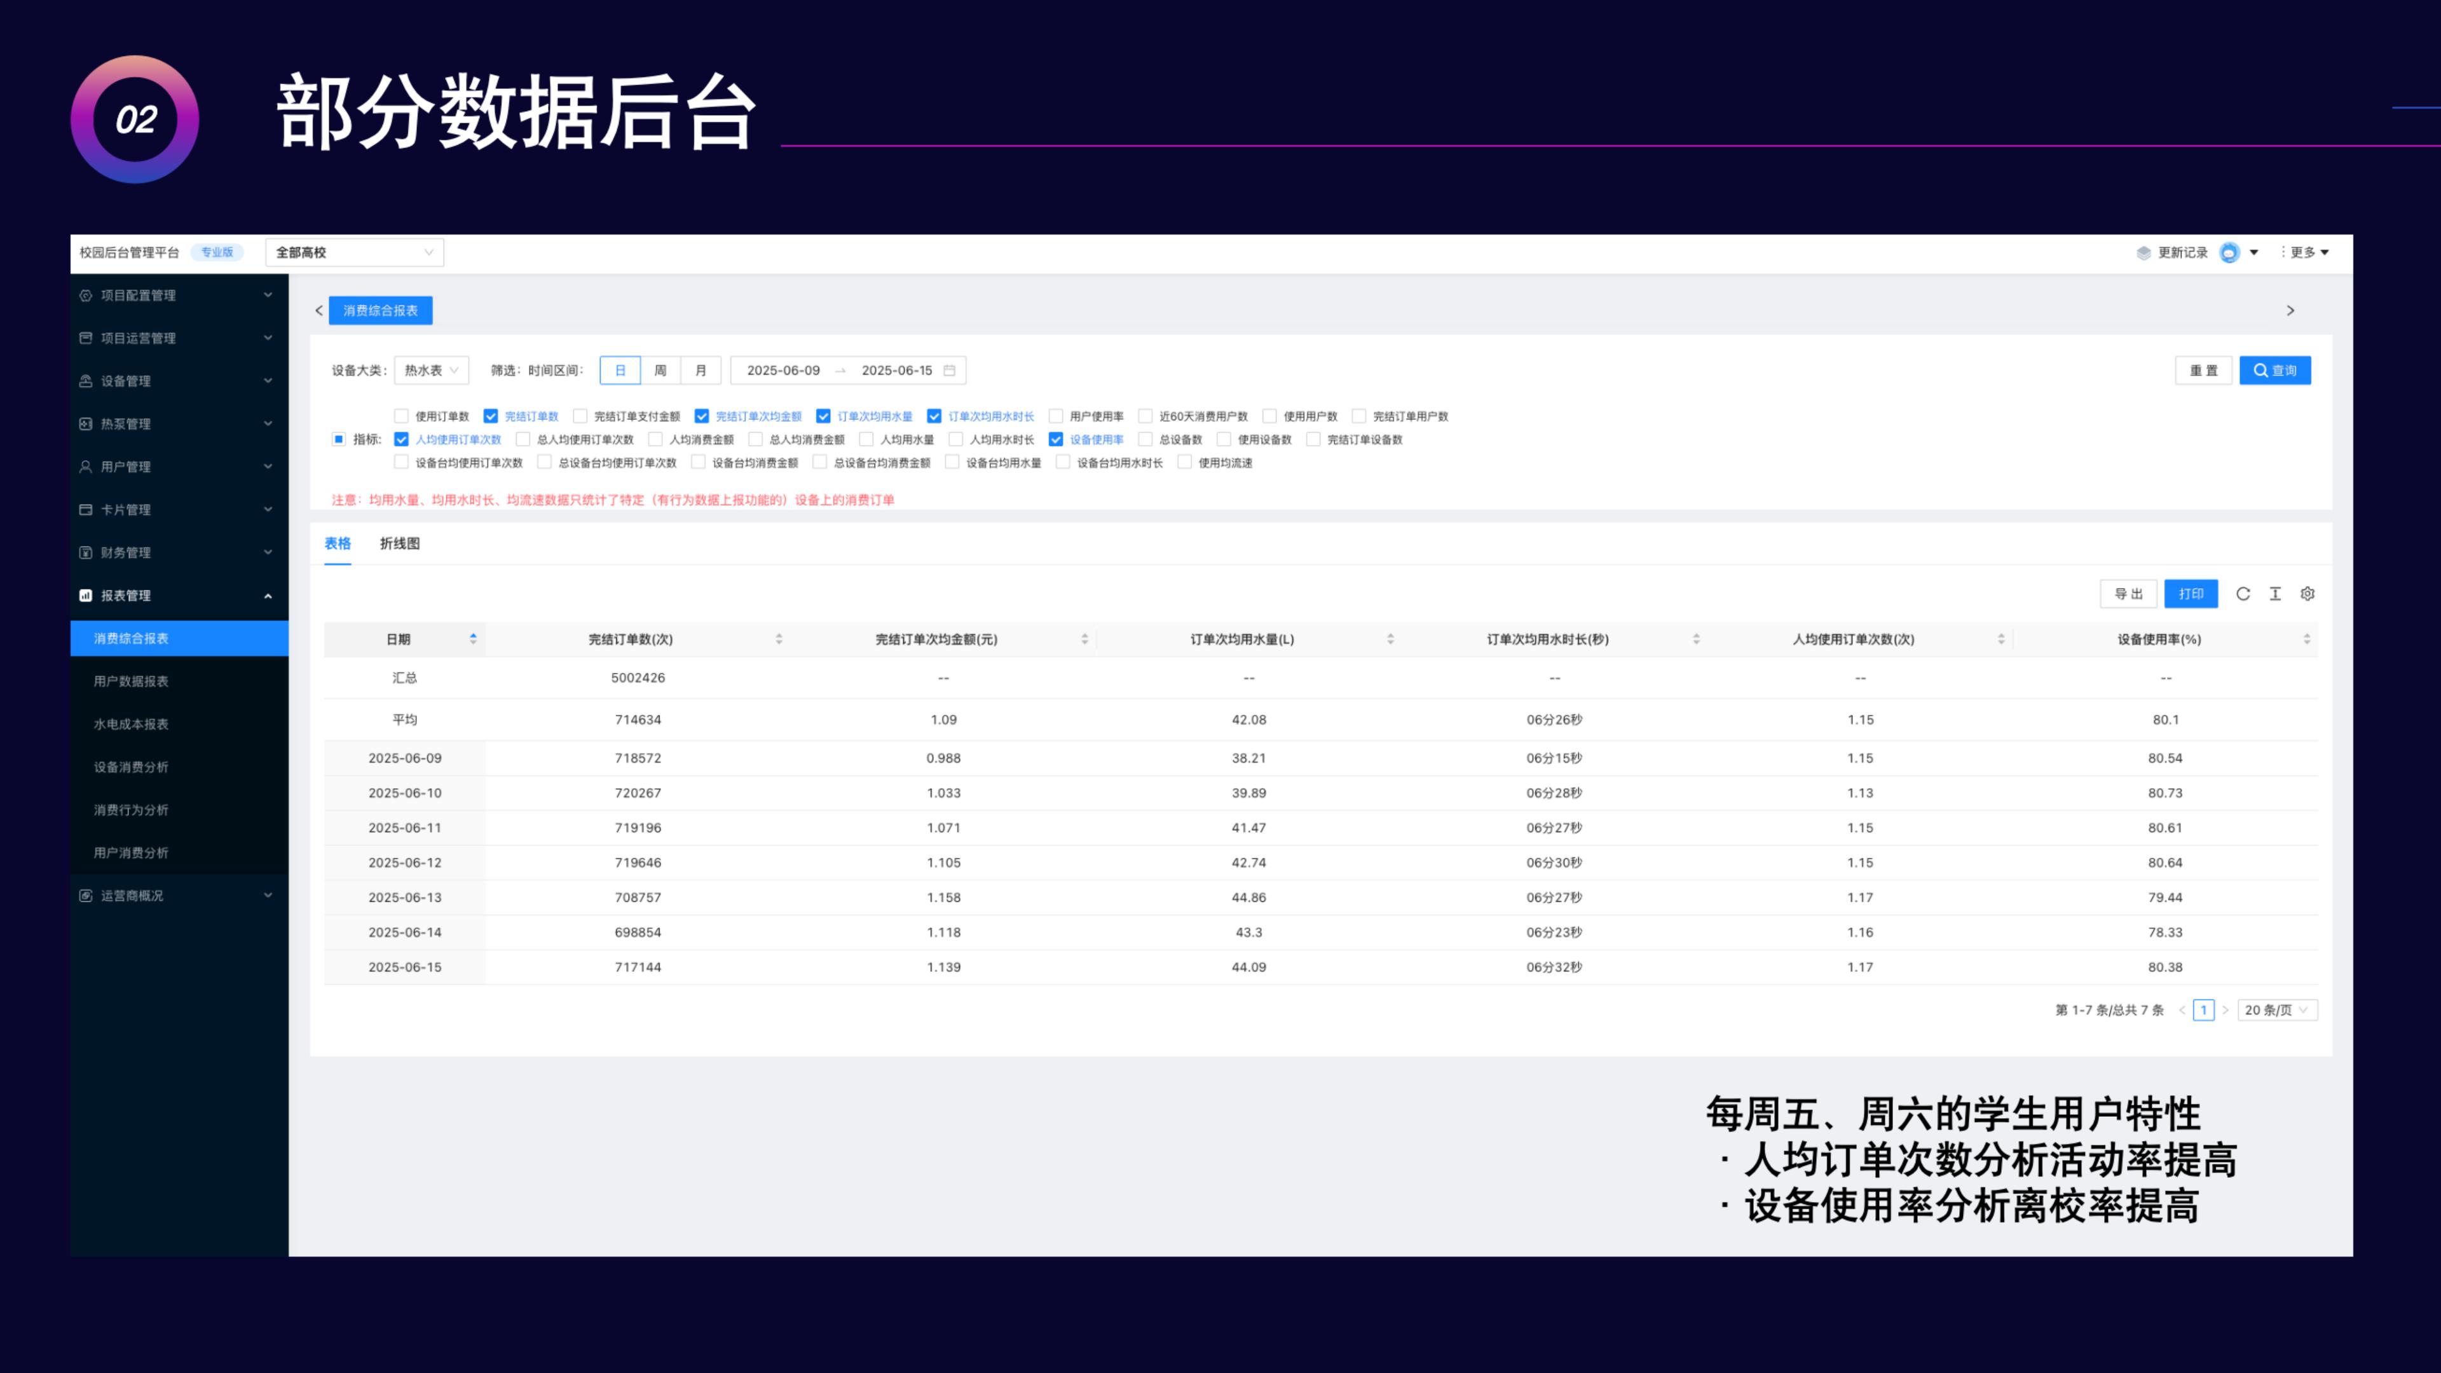Sort by 完结订单次均金额(元) sort icon

pos(1084,639)
